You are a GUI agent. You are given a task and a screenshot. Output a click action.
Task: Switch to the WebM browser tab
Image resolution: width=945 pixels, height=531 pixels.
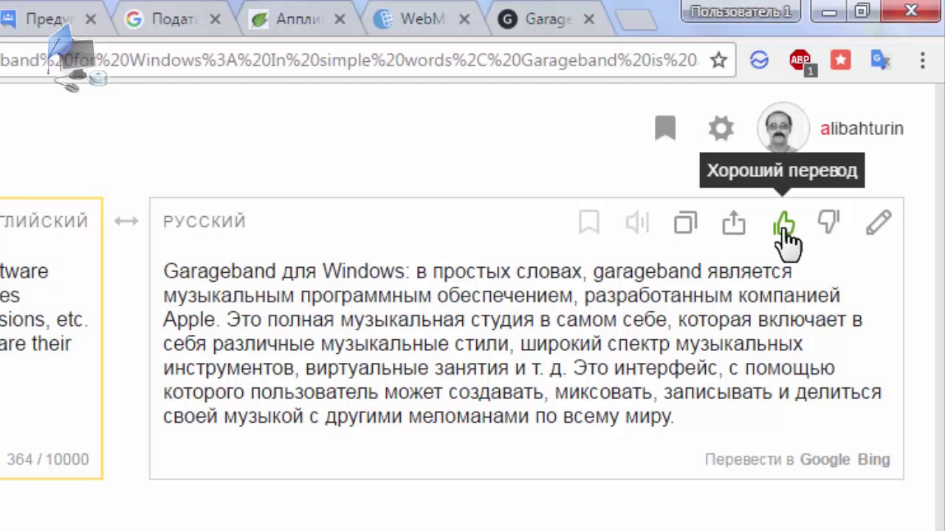(x=422, y=19)
